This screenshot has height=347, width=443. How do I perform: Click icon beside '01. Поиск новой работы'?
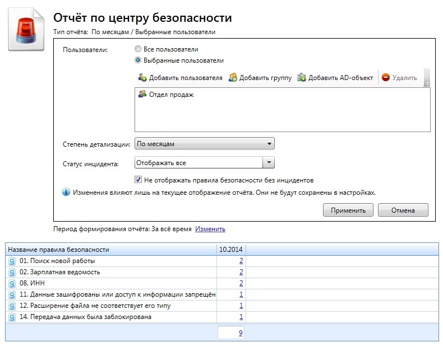point(12,261)
